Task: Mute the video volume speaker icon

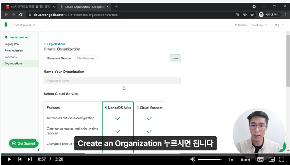Action: (x=193, y=159)
